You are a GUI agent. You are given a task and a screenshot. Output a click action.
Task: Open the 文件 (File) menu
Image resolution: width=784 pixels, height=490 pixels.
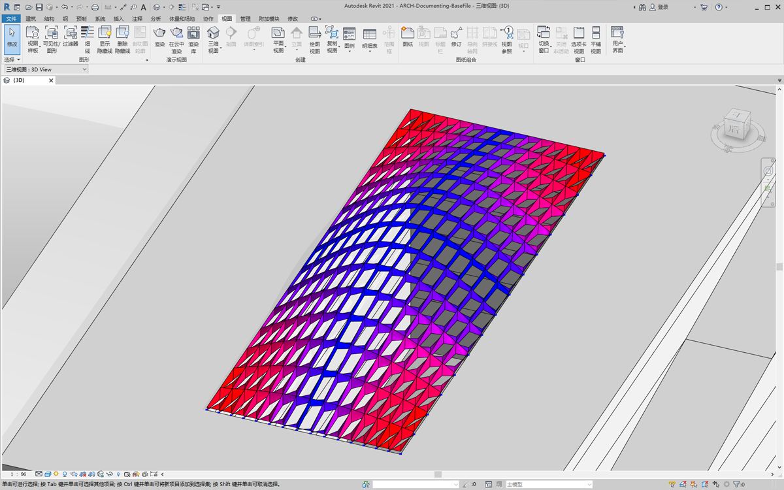(x=11, y=19)
